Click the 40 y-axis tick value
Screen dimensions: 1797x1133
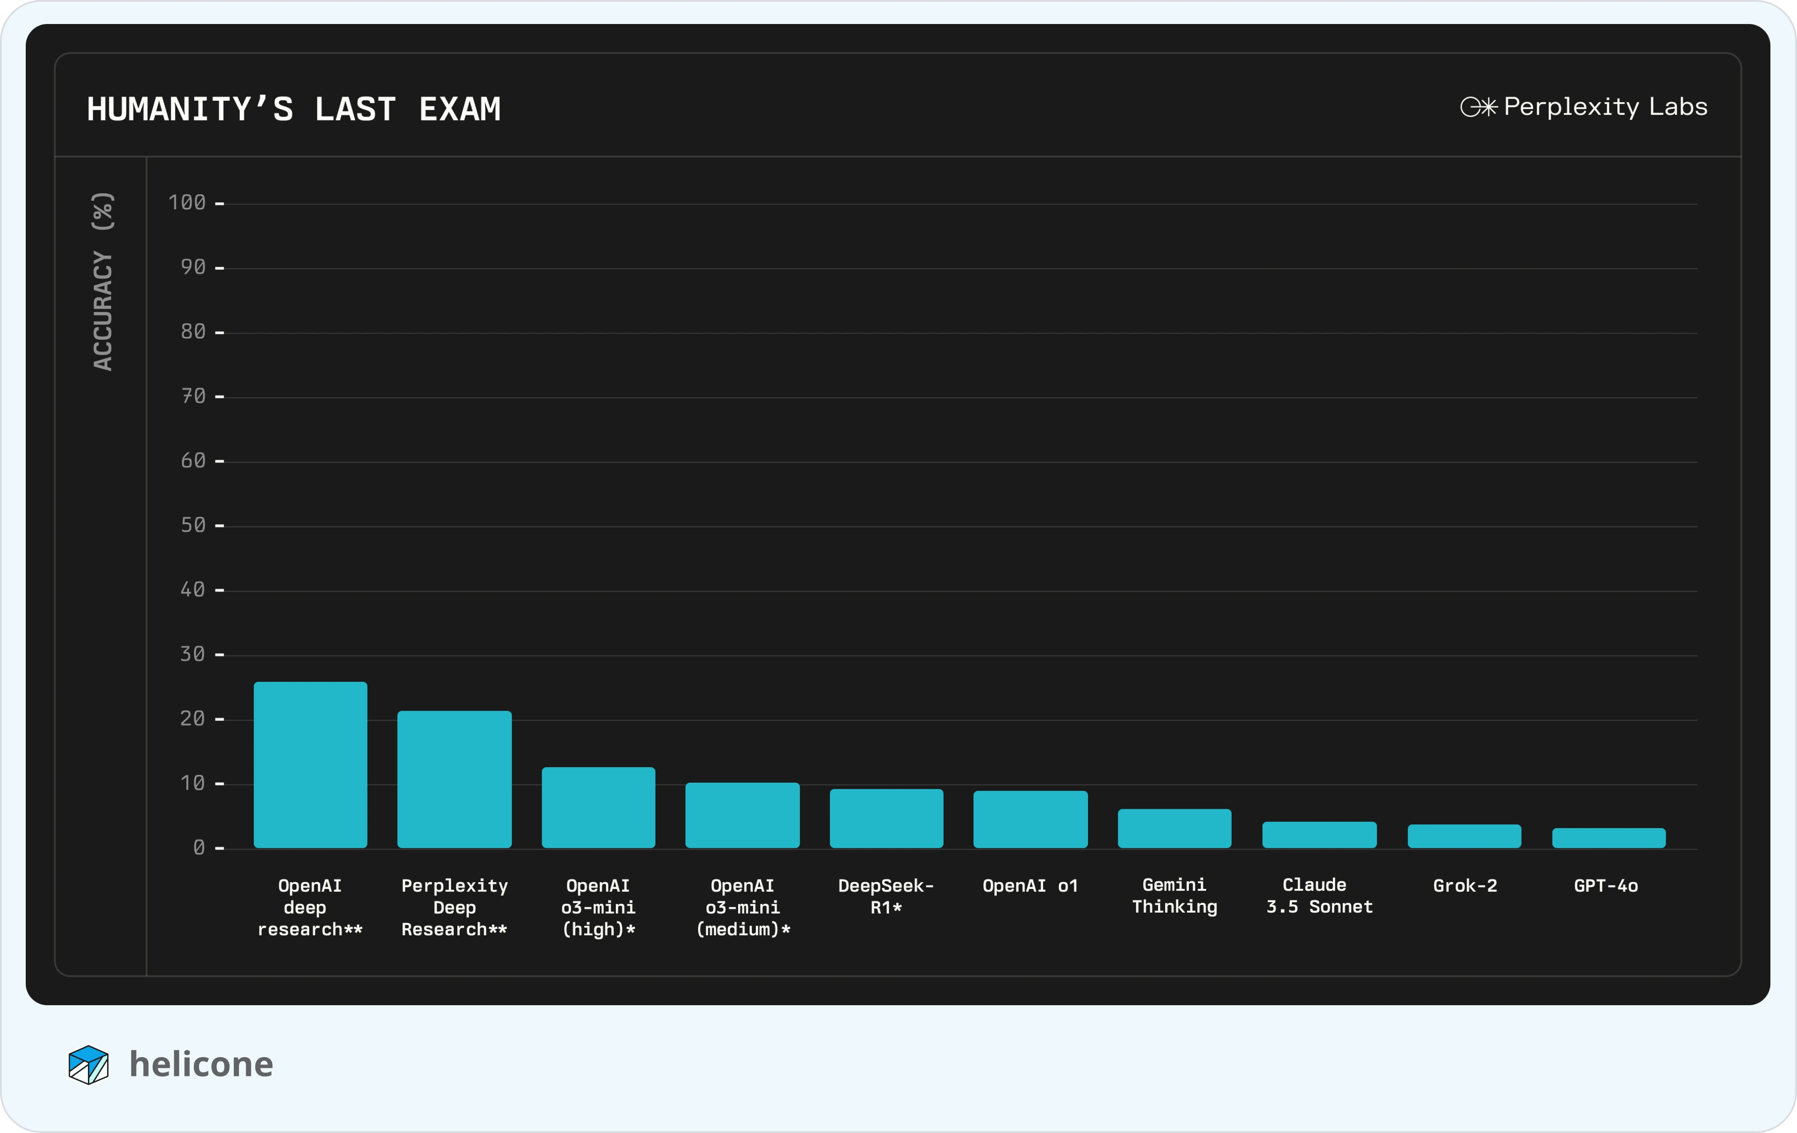(x=193, y=590)
